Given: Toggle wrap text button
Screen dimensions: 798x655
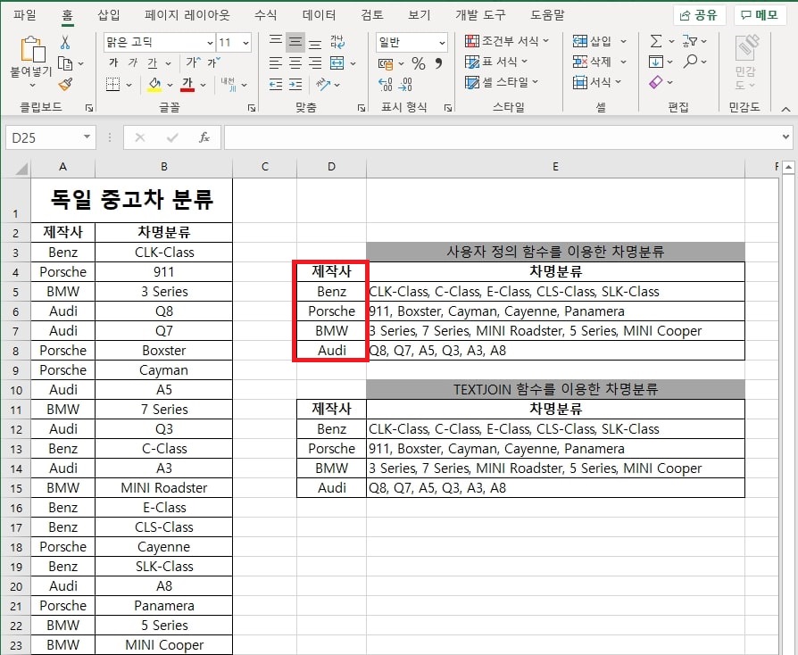Looking at the screenshot, I should point(337,42).
